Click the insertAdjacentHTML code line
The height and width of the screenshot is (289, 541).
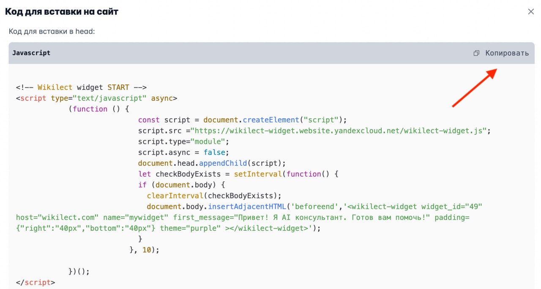[x=314, y=207]
